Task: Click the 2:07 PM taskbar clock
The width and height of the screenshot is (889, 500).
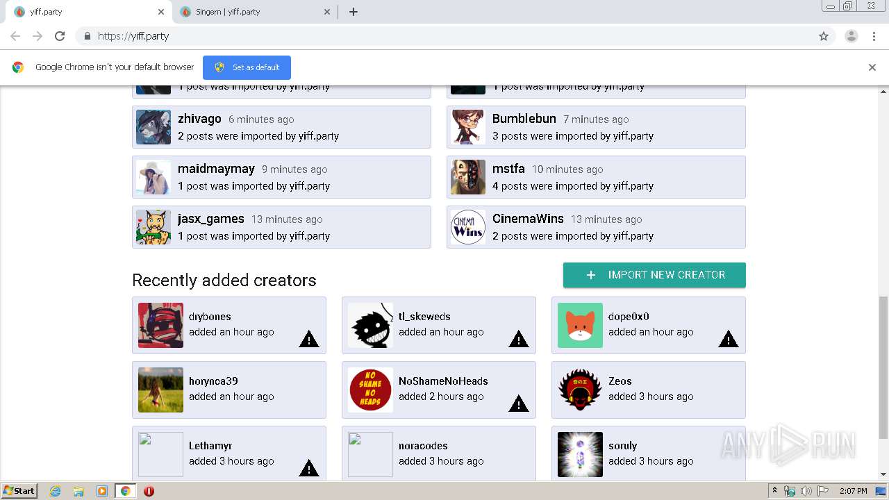Action: pos(853,491)
